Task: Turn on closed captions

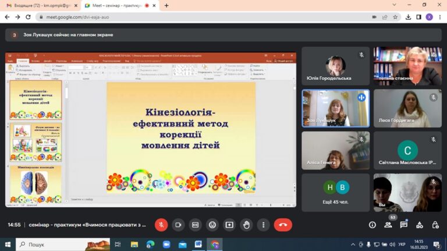Action: click(196, 225)
